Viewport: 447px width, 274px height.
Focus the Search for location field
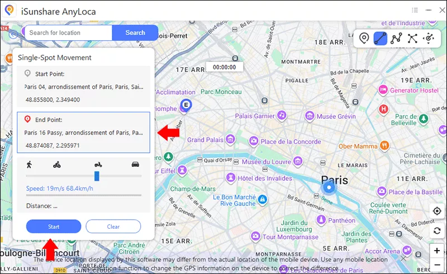point(68,33)
